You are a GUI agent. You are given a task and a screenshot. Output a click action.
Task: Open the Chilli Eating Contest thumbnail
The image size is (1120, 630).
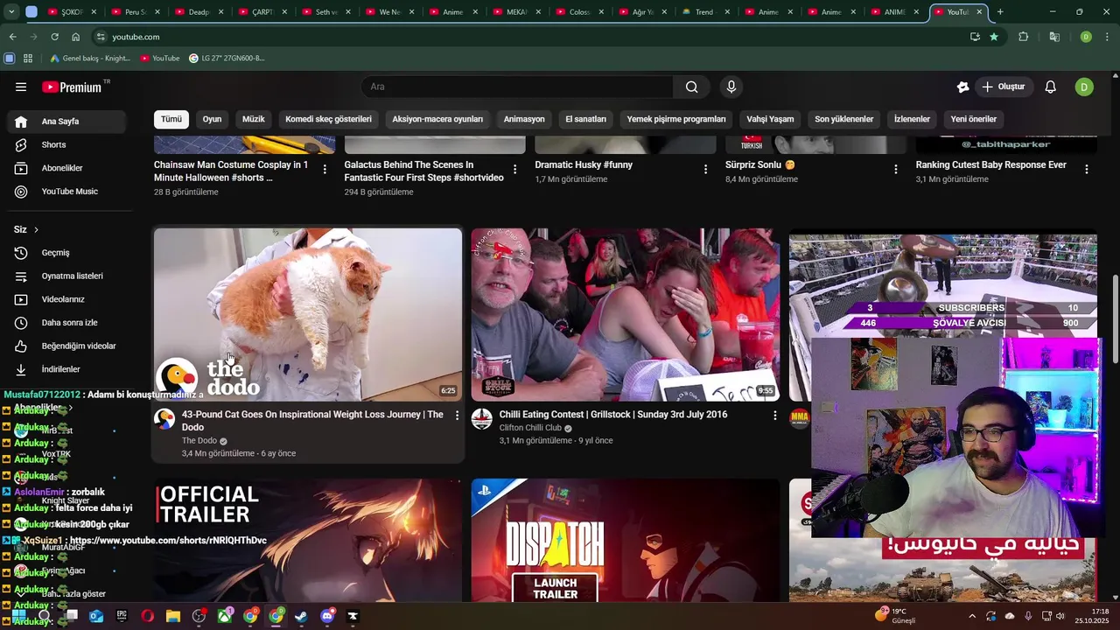pos(625,315)
